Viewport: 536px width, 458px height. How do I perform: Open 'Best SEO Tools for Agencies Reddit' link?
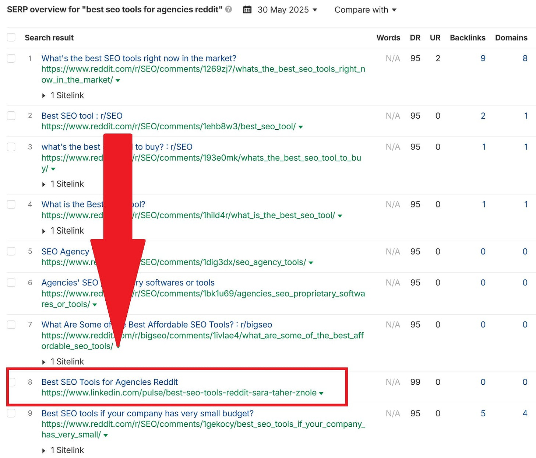pos(109,382)
